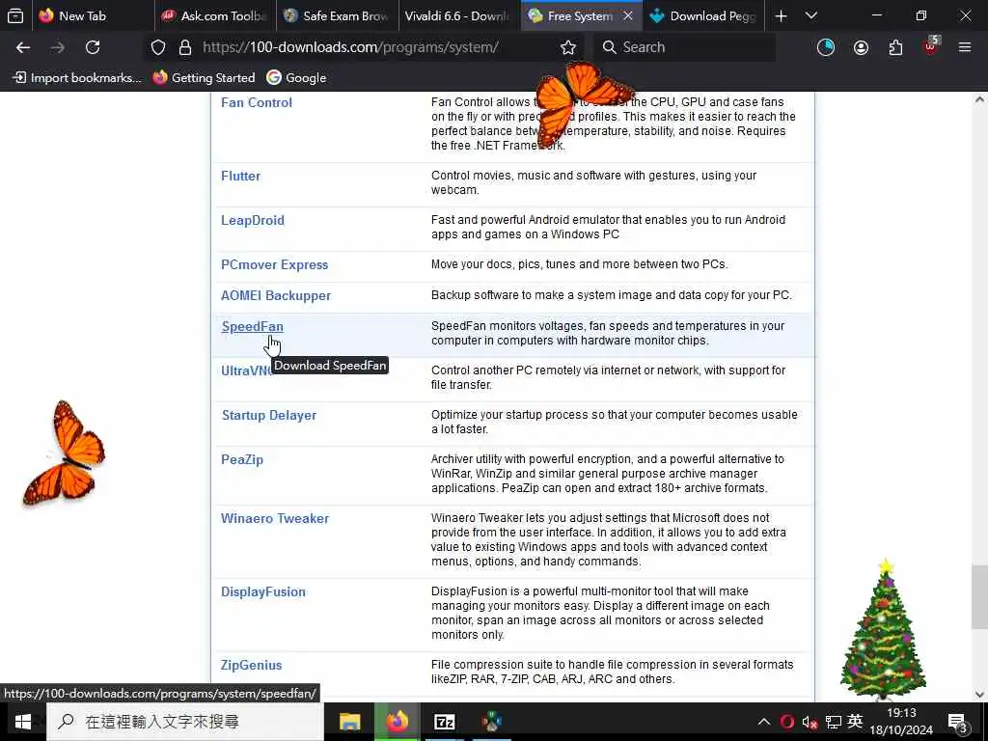Select the SpeedFan description text
Image resolution: width=988 pixels, height=741 pixels.
[x=608, y=333]
